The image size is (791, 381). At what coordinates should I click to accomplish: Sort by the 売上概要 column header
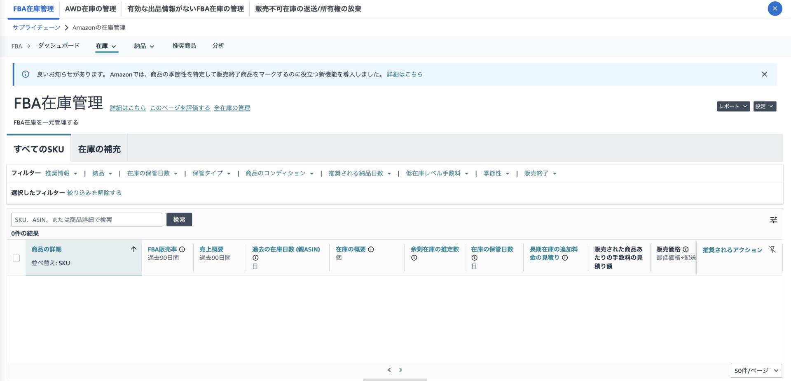tap(211, 249)
